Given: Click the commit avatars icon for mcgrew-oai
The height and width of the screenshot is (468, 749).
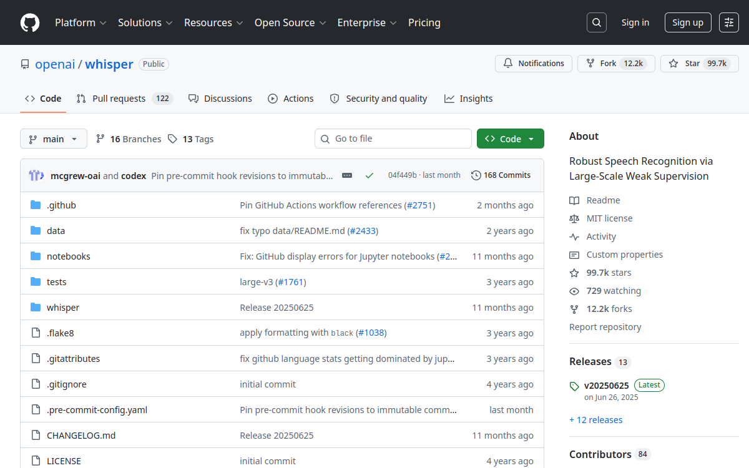Looking at the screenshot, I should click(x=36, y=175).
